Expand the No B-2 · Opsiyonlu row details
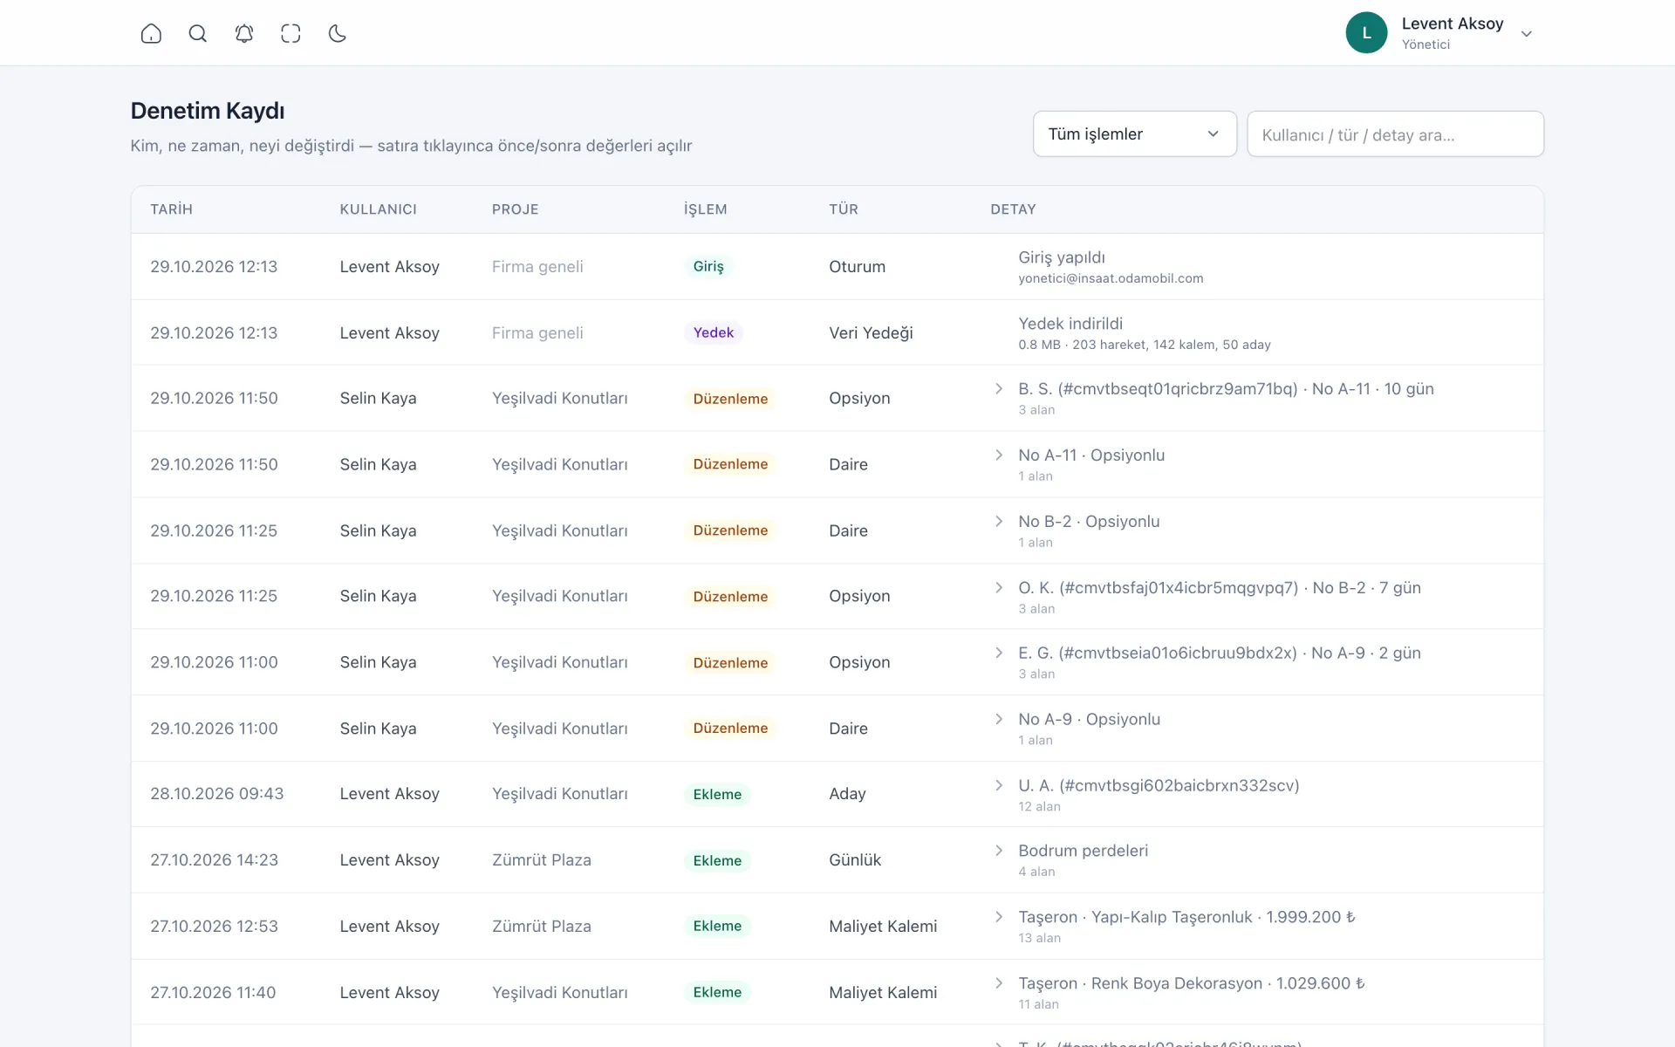The width and height of the screenshot is (1675, 1047). coord(999,522)
